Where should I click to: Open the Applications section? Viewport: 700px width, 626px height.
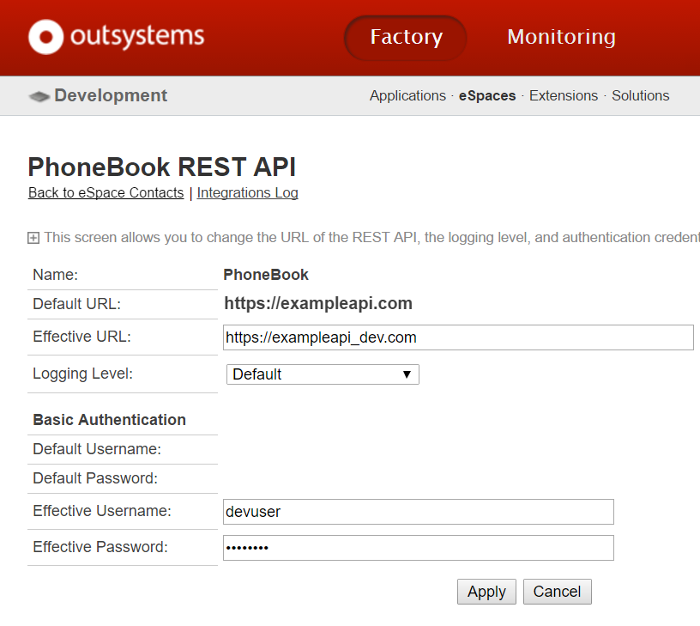[x=407, y=95]
